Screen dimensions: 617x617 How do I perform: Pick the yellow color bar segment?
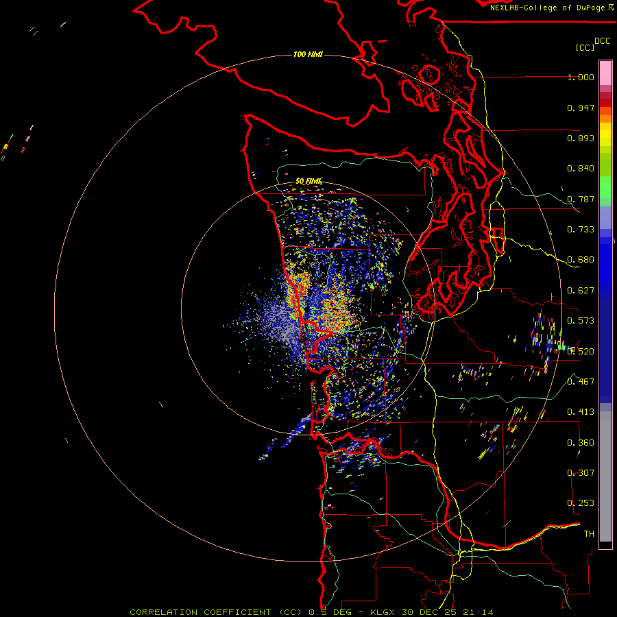pos(605,135)
